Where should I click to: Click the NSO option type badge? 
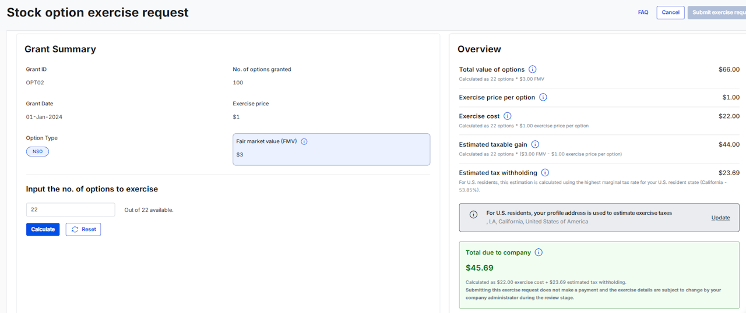(37, 151)
